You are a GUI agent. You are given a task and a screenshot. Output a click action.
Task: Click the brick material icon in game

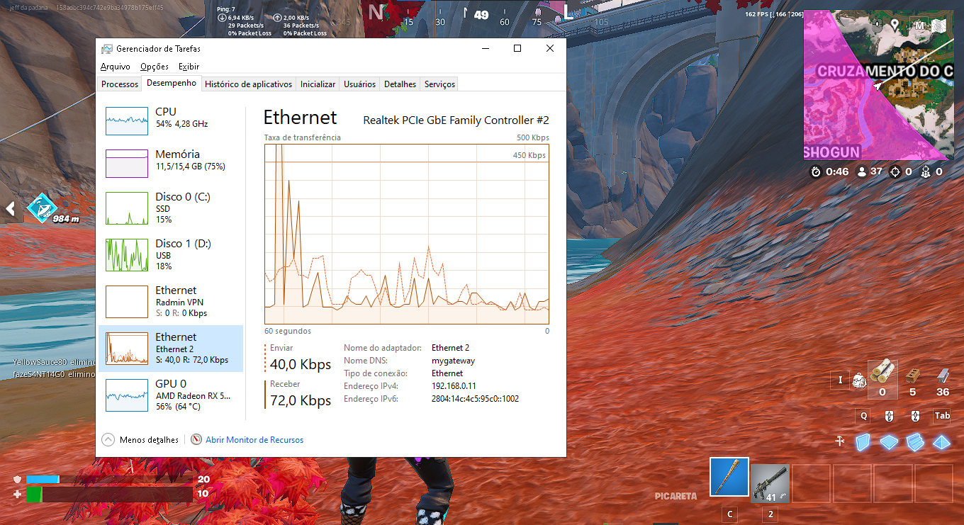tap(913, 376)
